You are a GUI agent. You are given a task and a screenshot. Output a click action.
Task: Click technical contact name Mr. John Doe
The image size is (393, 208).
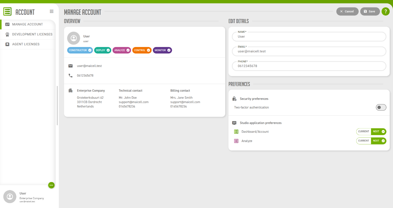coord(128,98)
